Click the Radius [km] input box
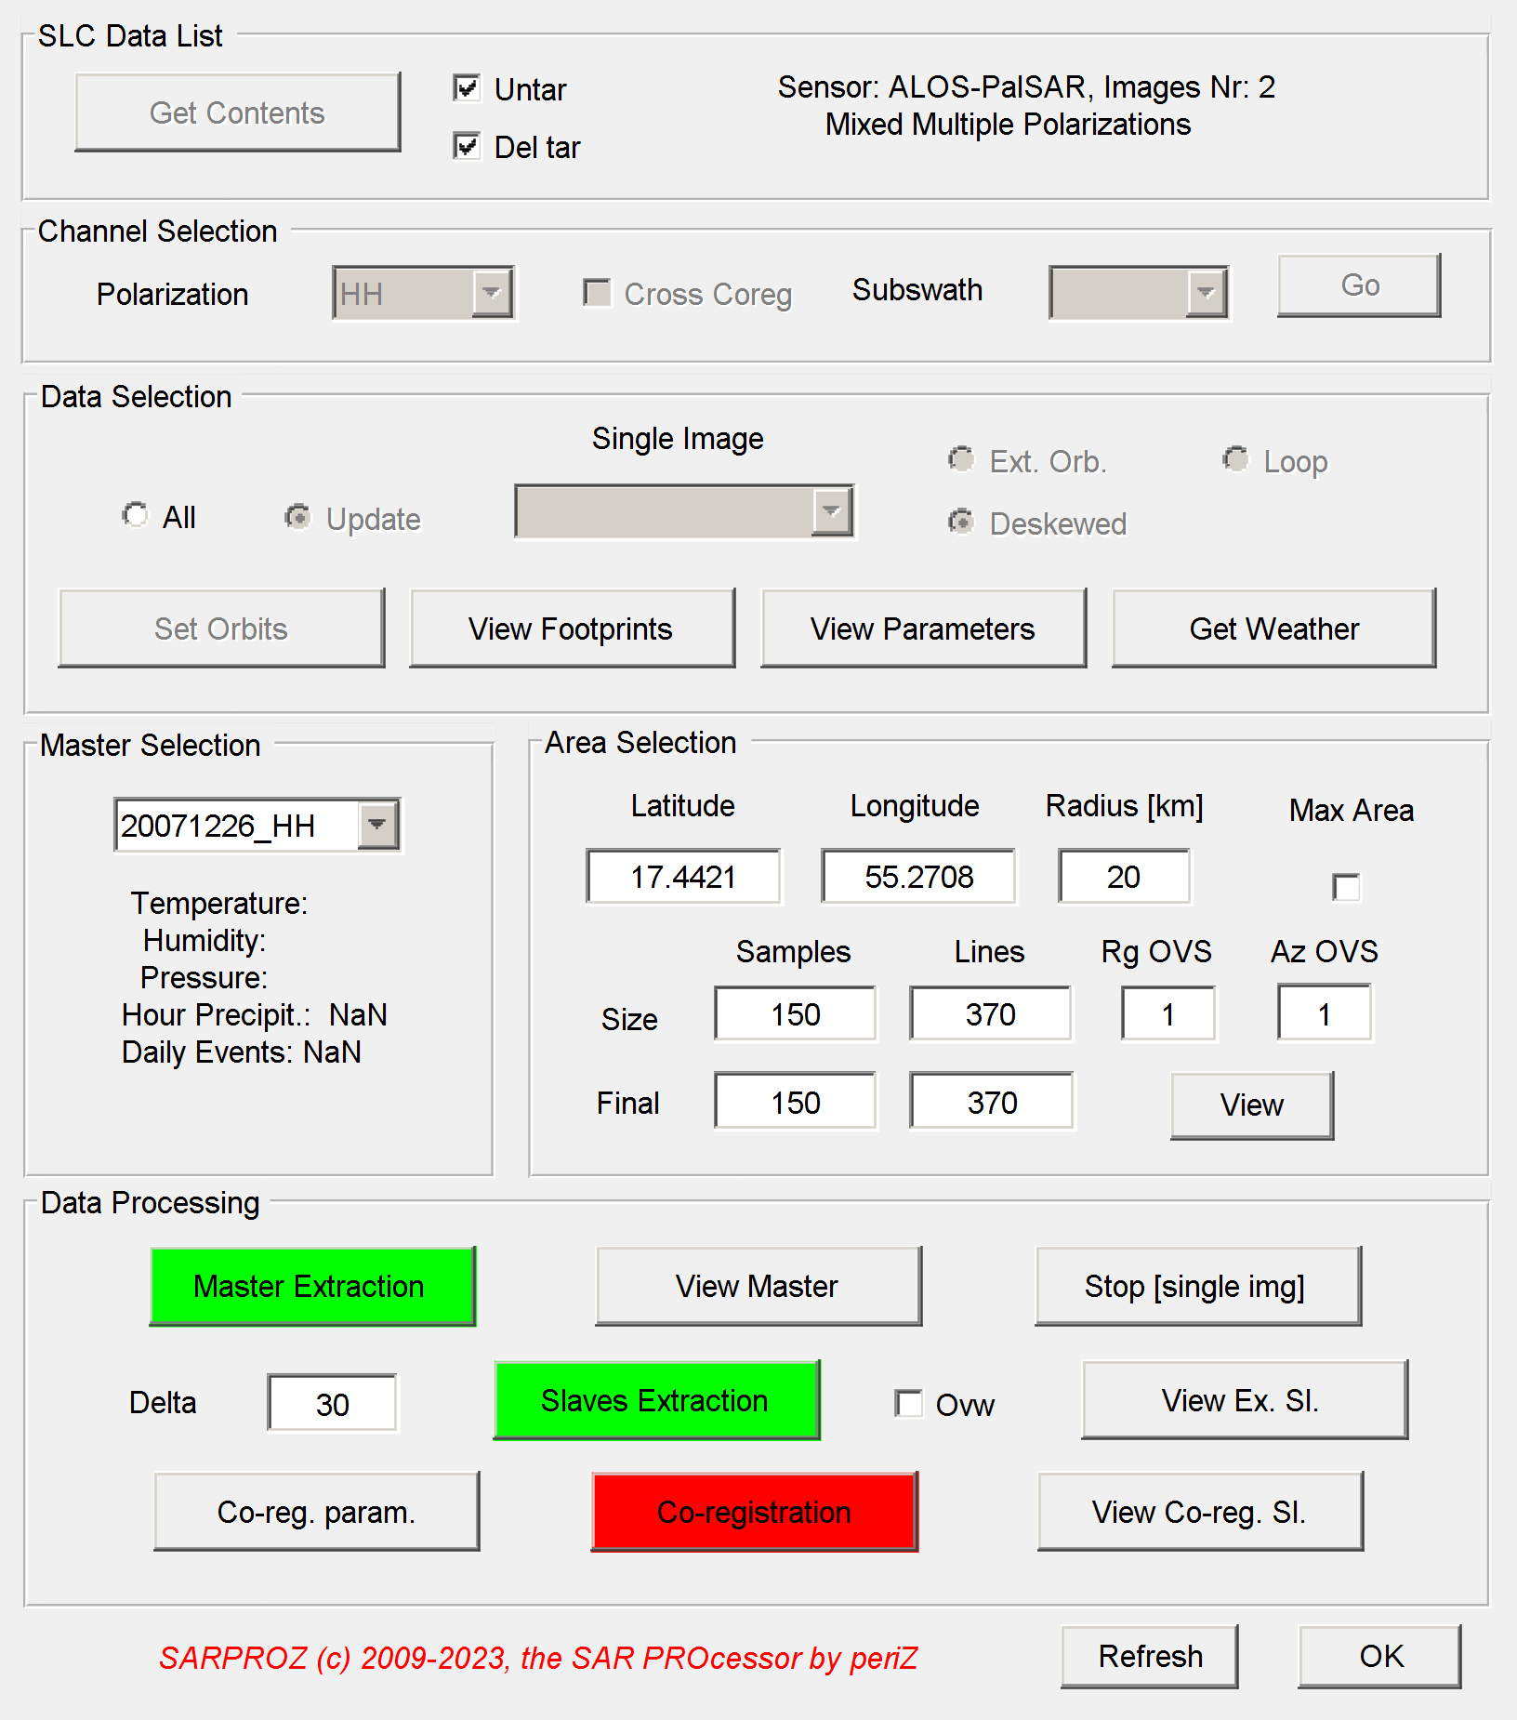 tap(1123, 876)
